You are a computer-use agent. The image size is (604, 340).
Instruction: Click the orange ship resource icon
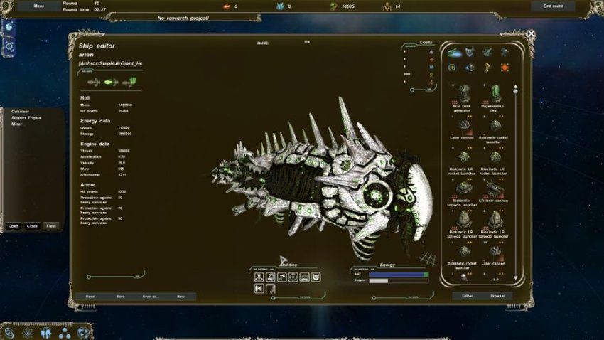227,6
